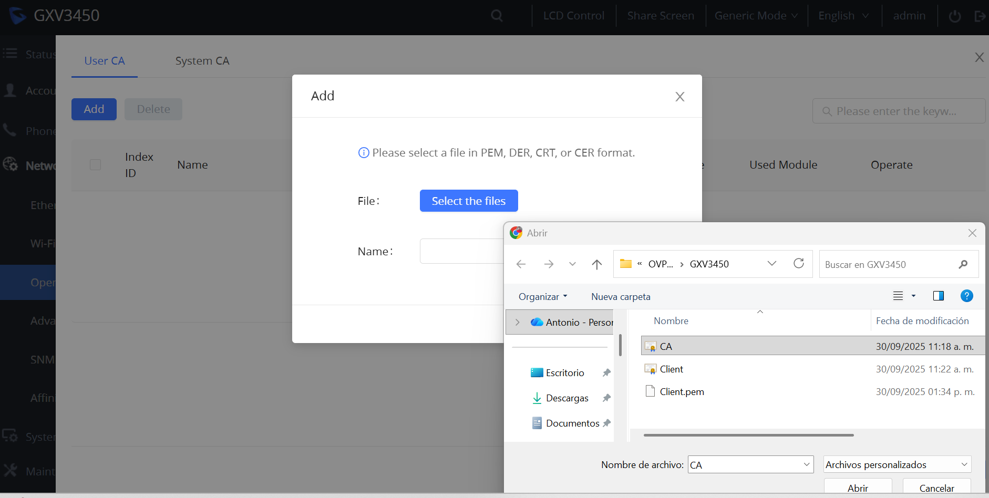Select the Client.pem file

(x=682, y=391)
